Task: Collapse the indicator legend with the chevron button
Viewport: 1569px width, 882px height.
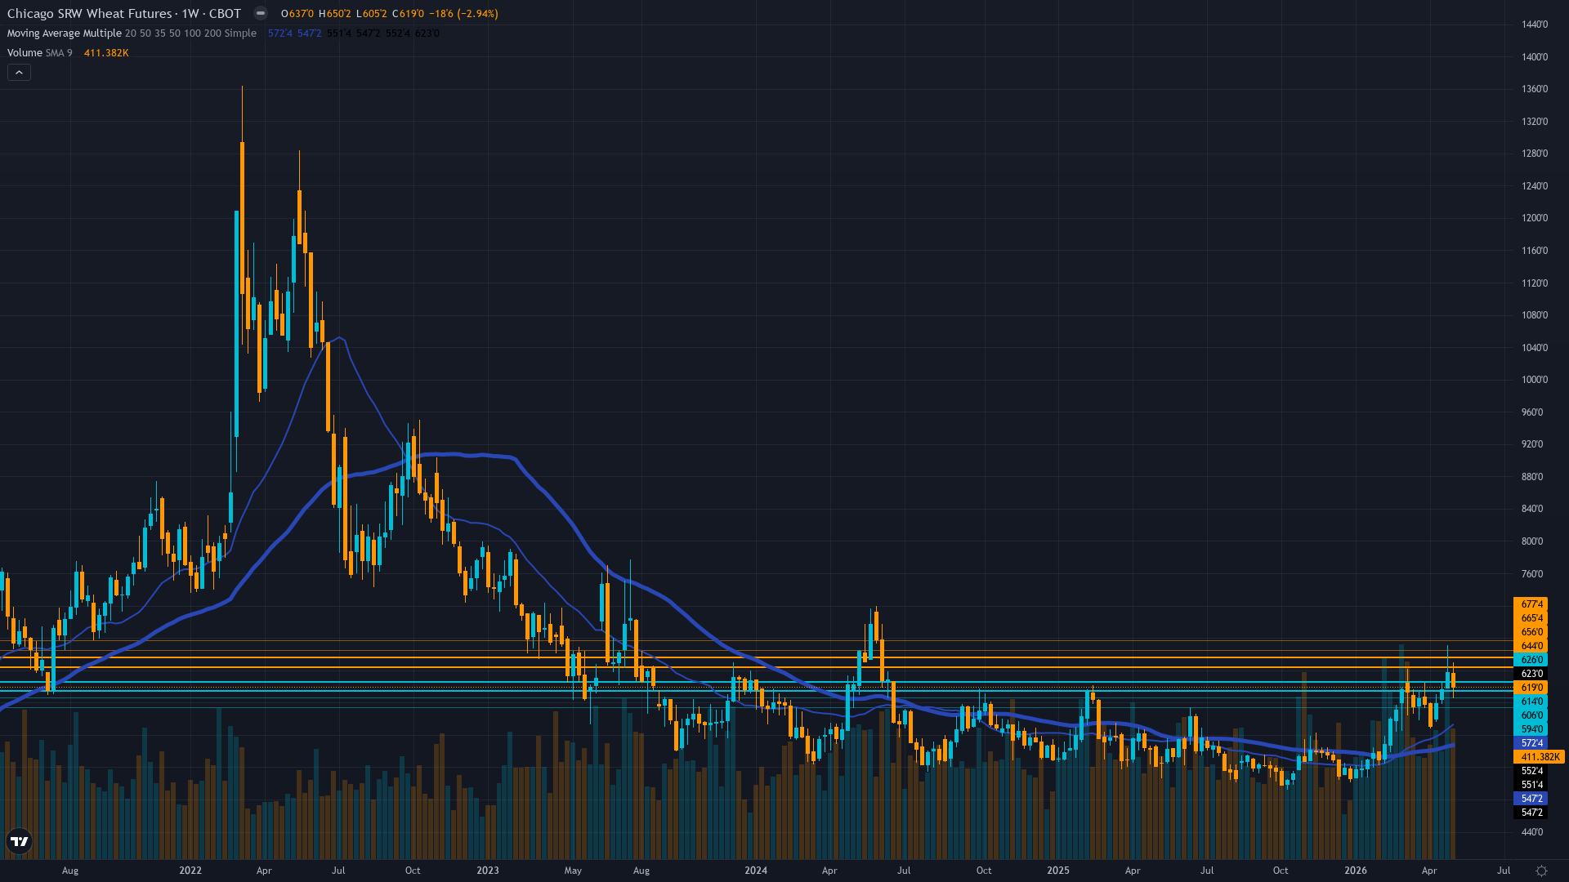Action: (x=19, y=73)
